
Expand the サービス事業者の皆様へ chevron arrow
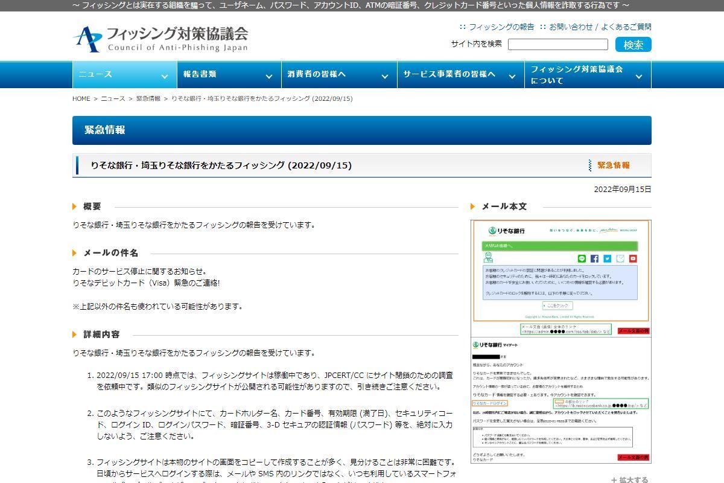(512, 77)
